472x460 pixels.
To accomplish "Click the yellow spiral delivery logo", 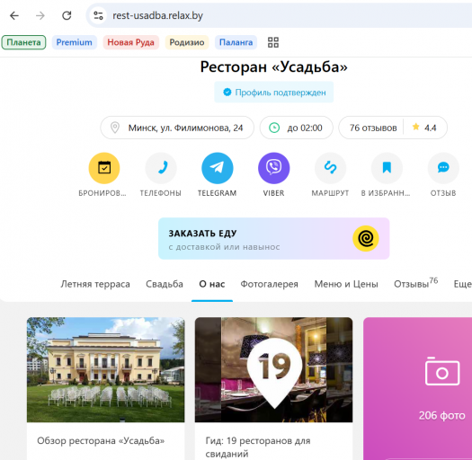I will coord(366,239).
